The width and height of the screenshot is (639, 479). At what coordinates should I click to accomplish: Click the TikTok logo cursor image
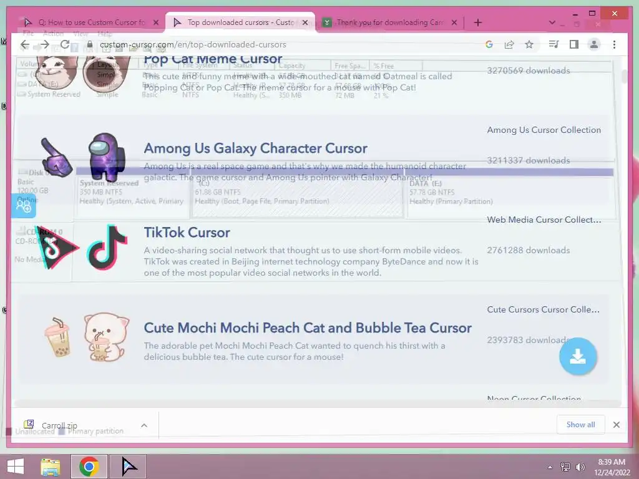(x=107, y=247)
